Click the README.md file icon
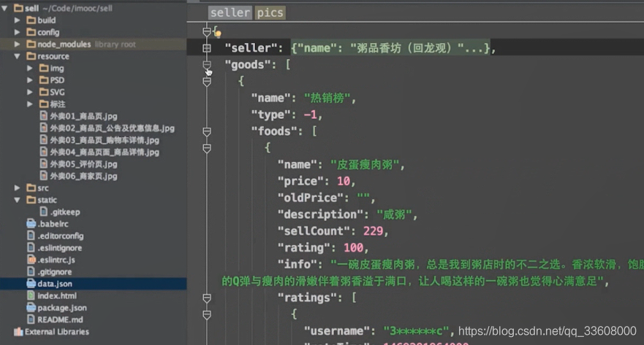The height and width of the screenshot is (345, 644). (x=31, y=319)
